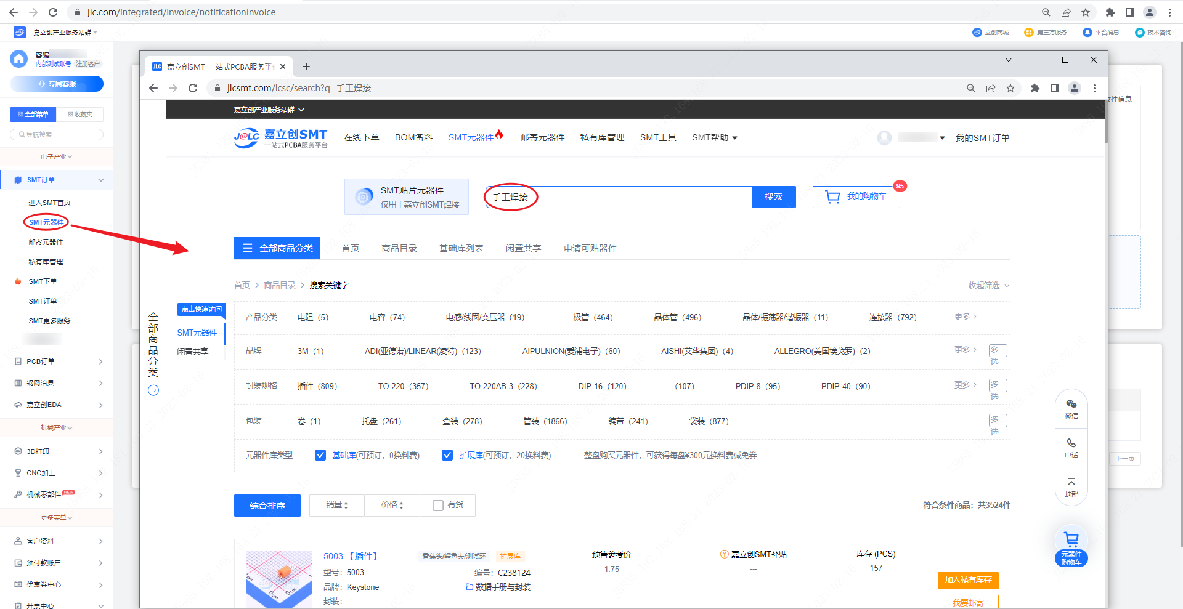Enable the 有货 in-stock checkbox
Viewport: 1183px width, 609px height.
pyautogui.click(x=438, y=506)
